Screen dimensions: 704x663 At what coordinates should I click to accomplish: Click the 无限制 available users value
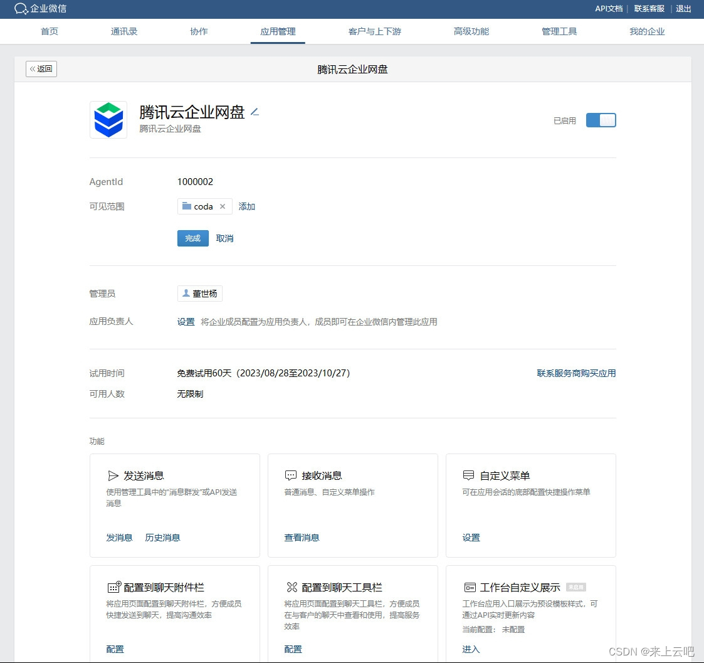[x=190, y=394]
